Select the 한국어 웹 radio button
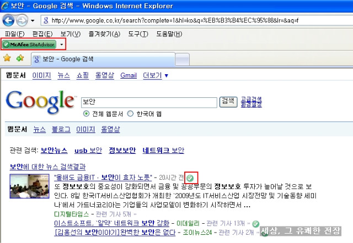353x243 pixels. (x=130, y=114)
